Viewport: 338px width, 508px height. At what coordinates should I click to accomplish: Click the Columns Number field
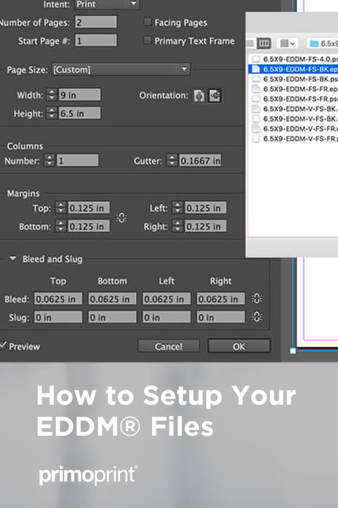(78, 160)
